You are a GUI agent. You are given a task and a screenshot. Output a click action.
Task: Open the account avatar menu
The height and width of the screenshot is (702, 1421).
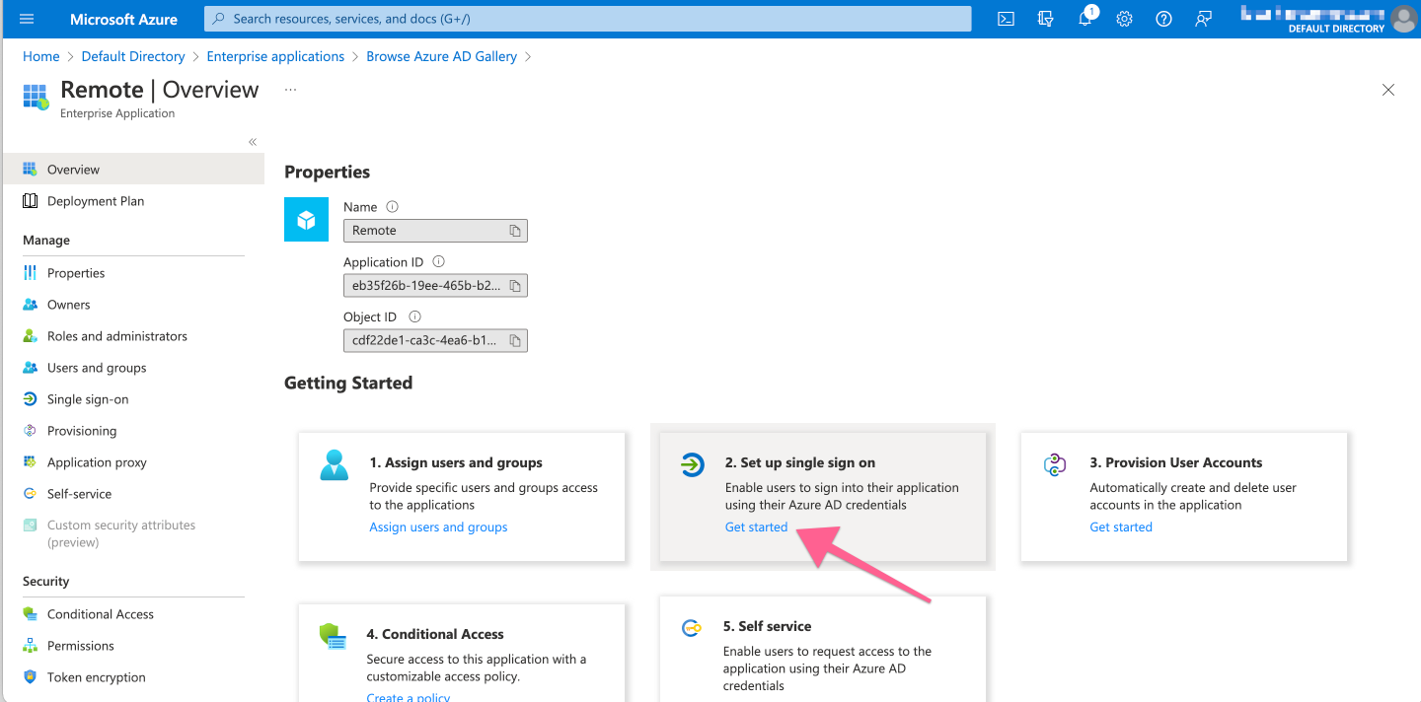click(x=1402, y=19)
